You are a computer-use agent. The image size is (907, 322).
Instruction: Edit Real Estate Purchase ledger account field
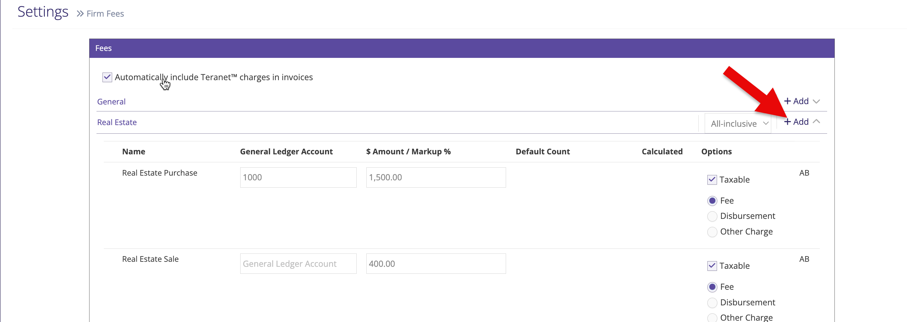click(298, 177)
